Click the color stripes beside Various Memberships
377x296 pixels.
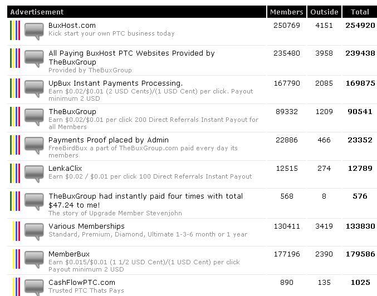pyautogui.click(x=16, y=231)
